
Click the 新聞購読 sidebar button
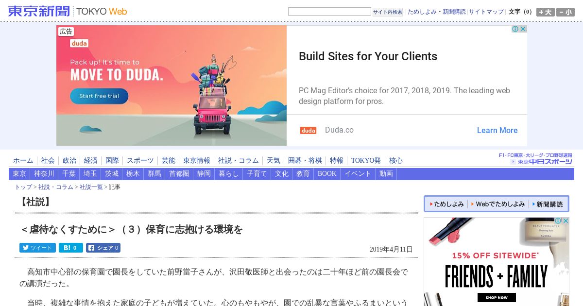tap(548, 204)
